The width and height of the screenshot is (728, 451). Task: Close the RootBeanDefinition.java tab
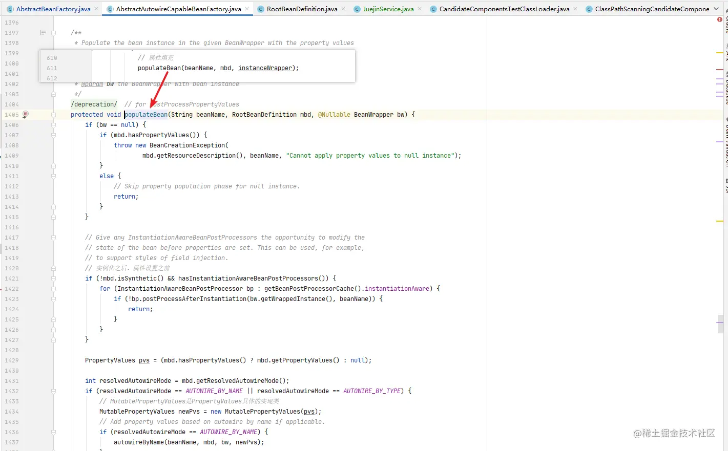pyautogui.click(x=343, y=9)
